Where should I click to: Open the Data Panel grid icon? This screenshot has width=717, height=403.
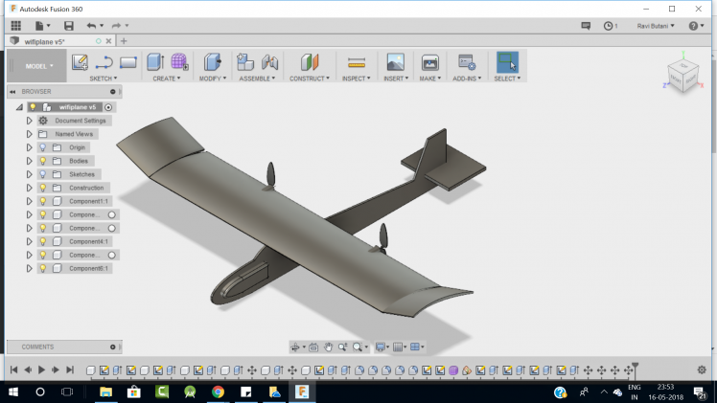[12, 26]
